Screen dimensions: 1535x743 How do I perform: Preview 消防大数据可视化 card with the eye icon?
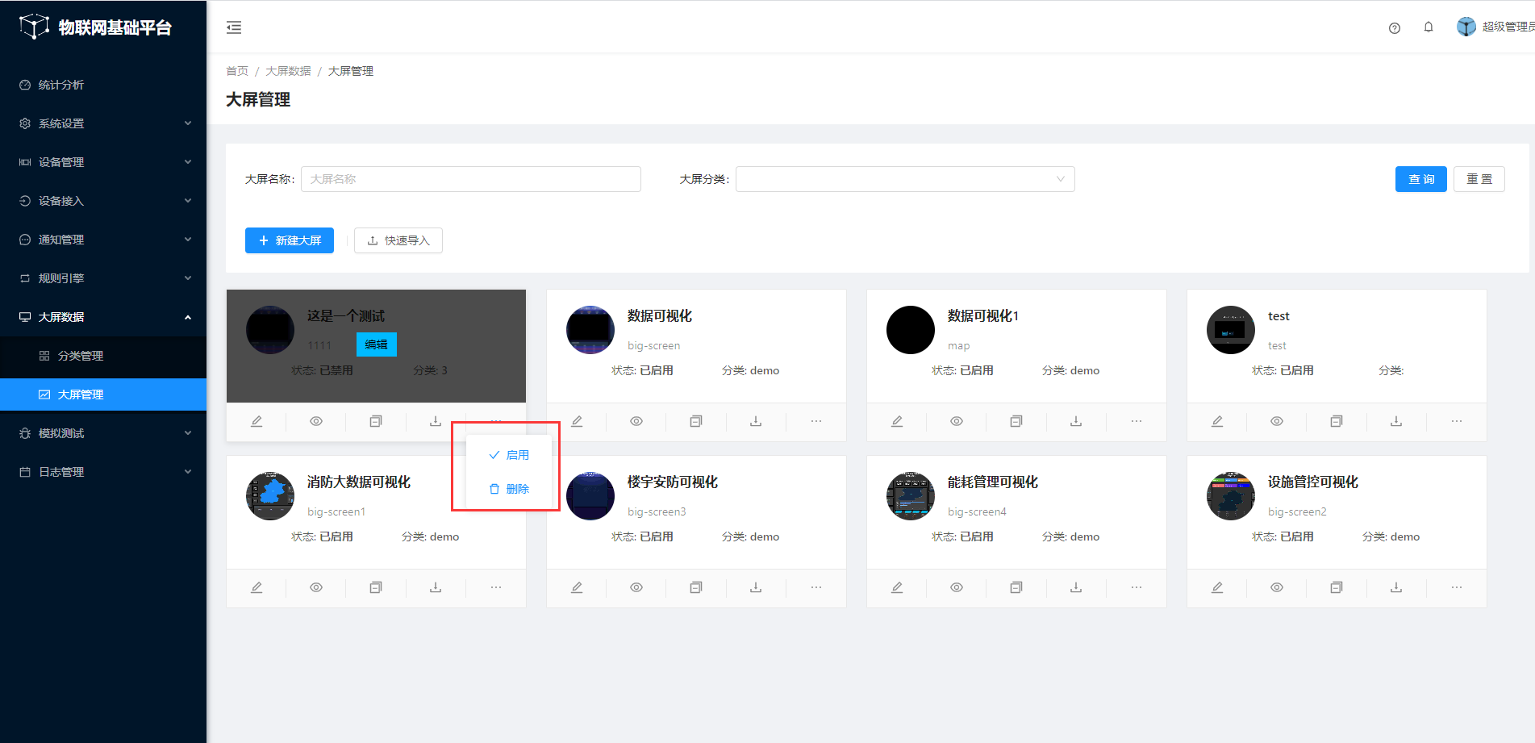(316, 587)
